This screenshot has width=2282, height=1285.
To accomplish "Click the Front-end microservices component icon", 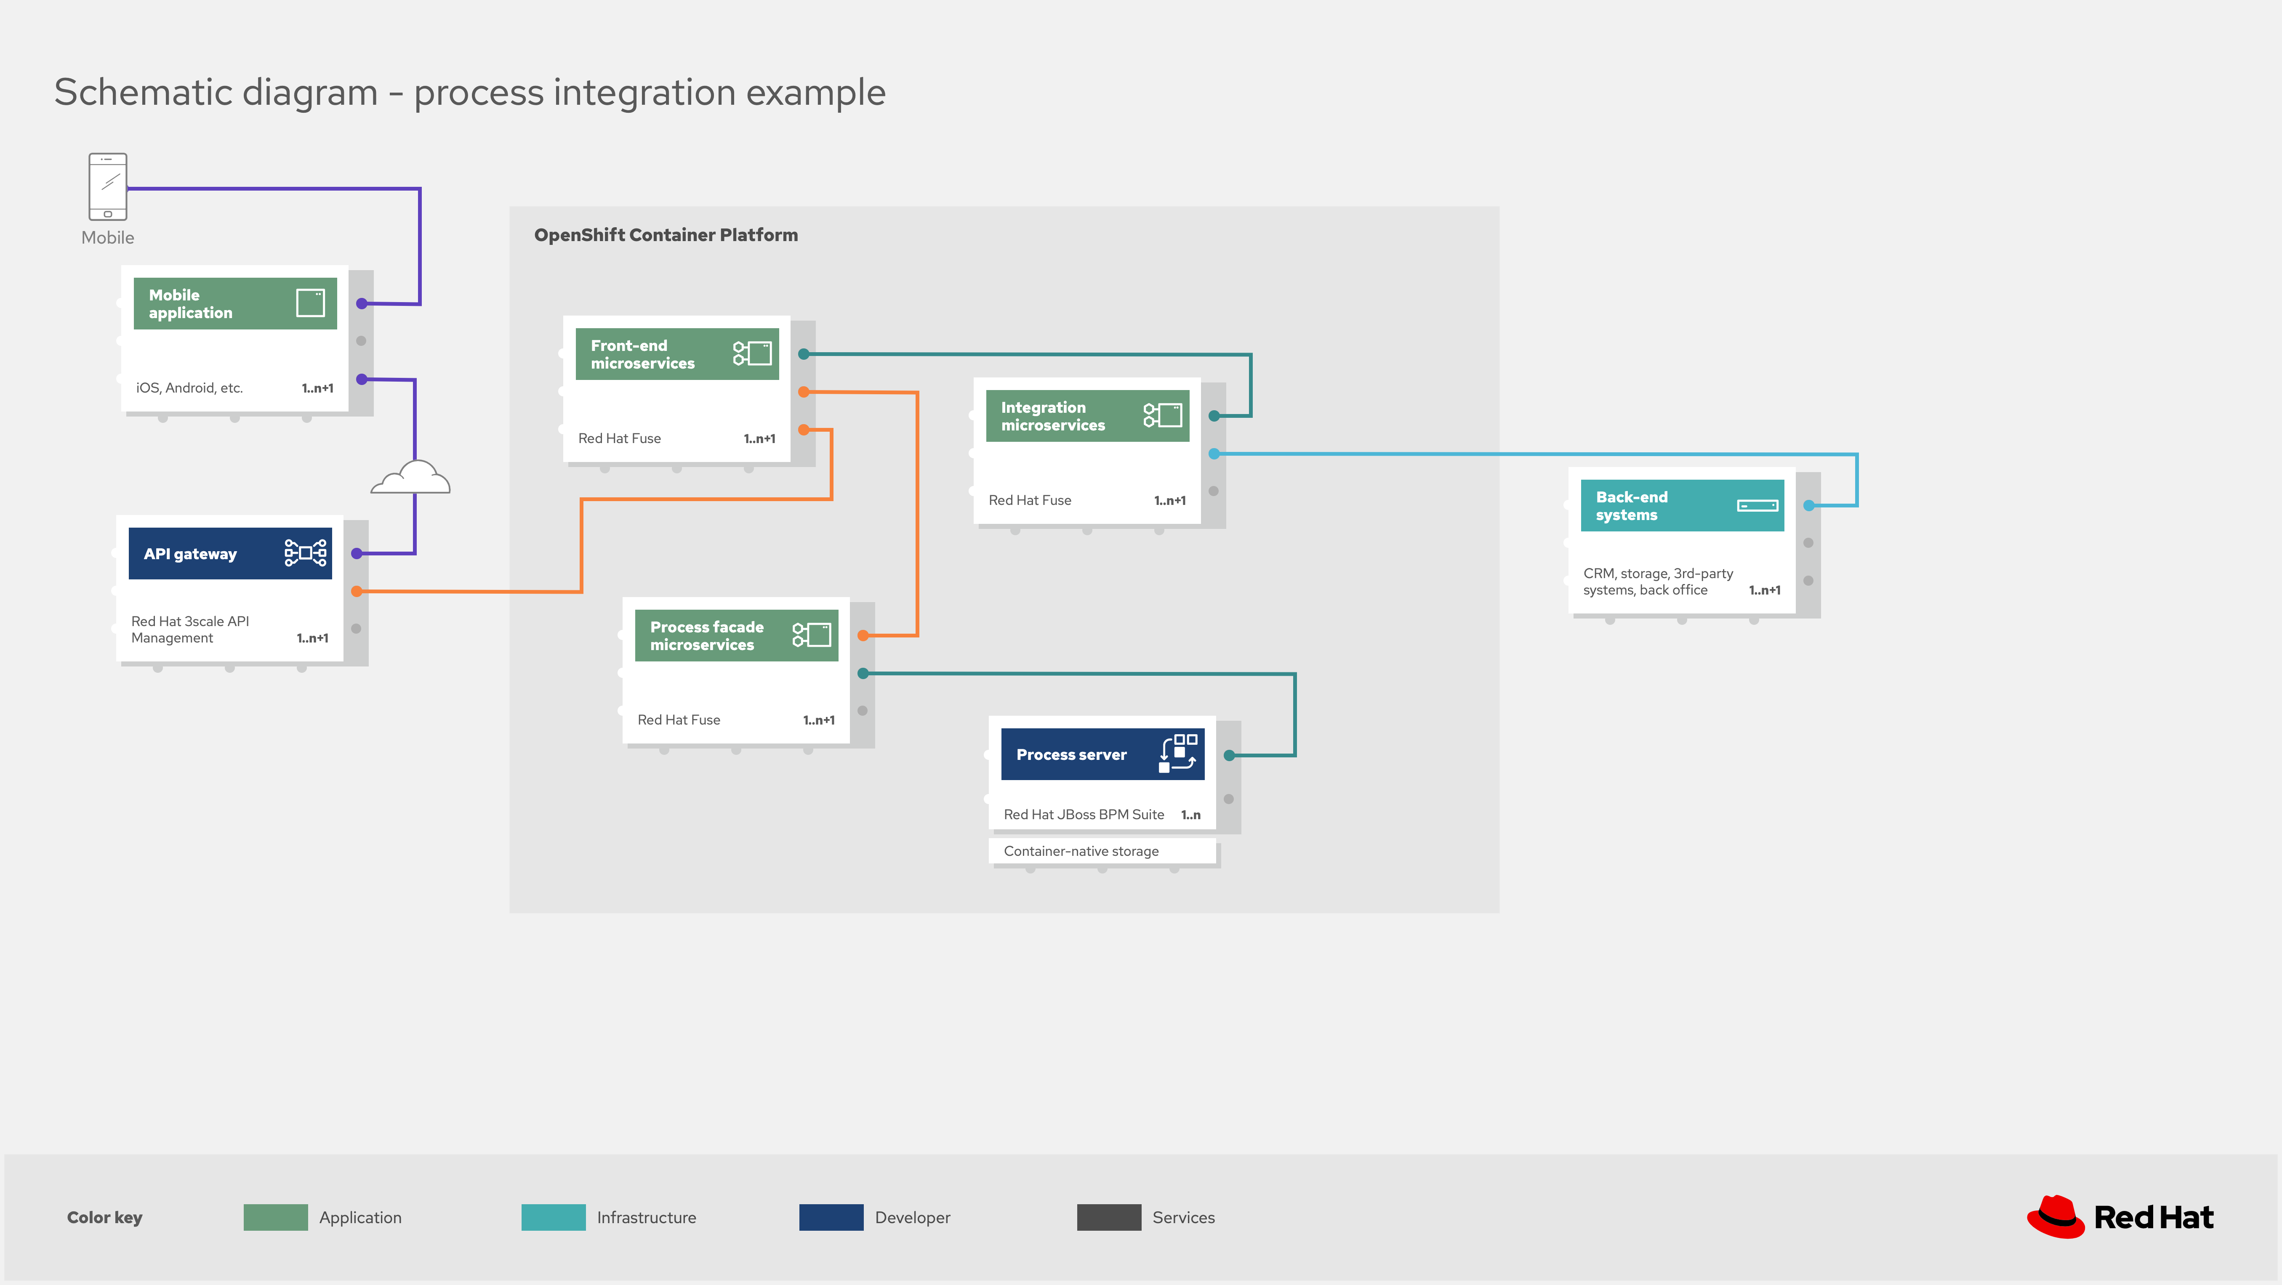I will (752, 353).
